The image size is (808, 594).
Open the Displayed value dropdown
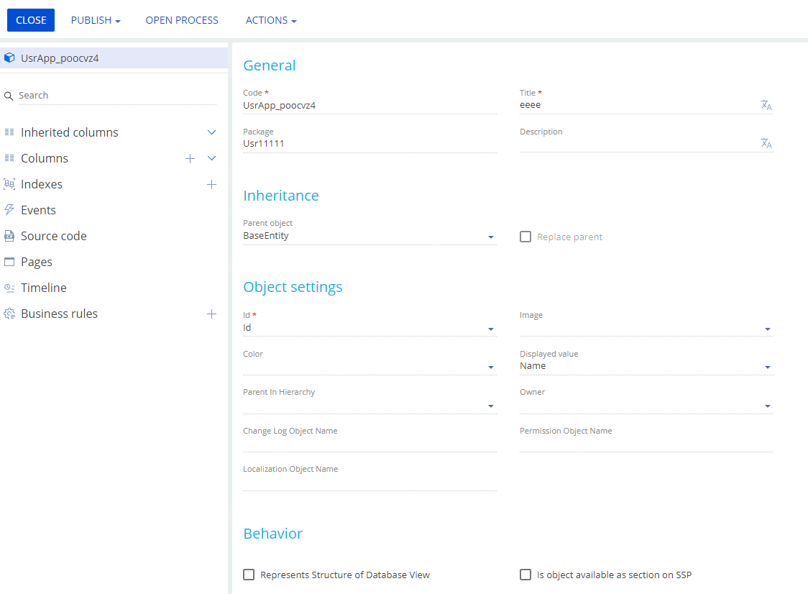[x=768, y=367]
